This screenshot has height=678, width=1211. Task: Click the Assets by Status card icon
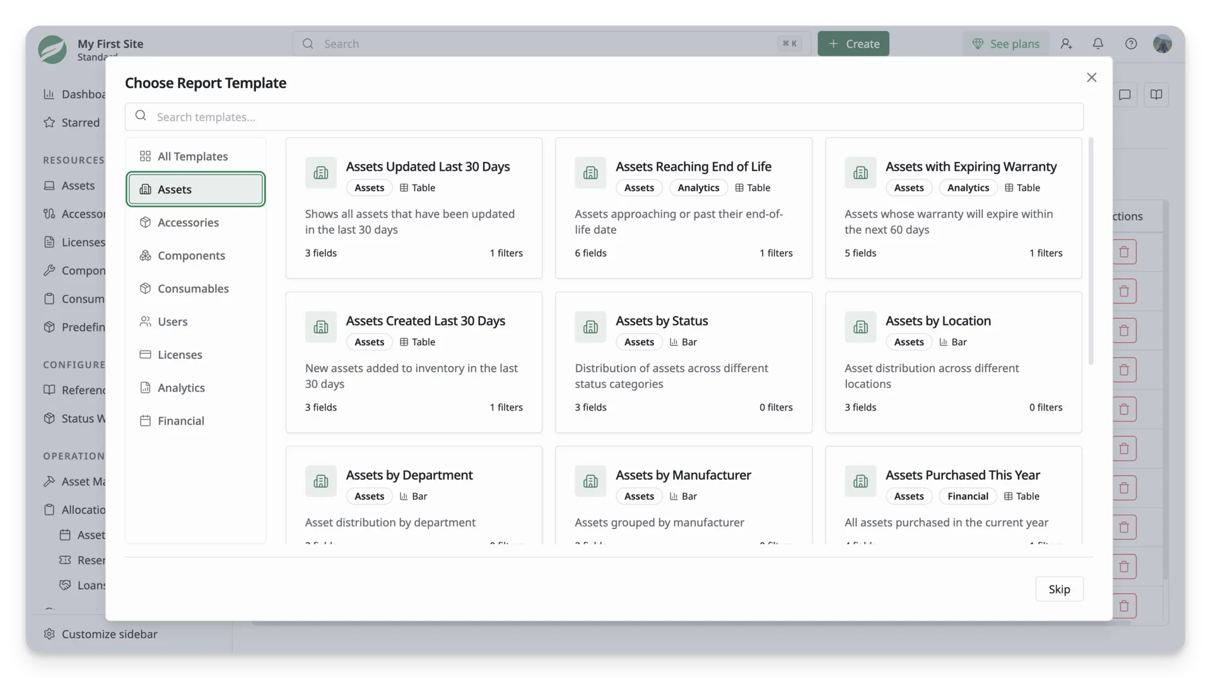pyautogui.click(x=590, y=327)
